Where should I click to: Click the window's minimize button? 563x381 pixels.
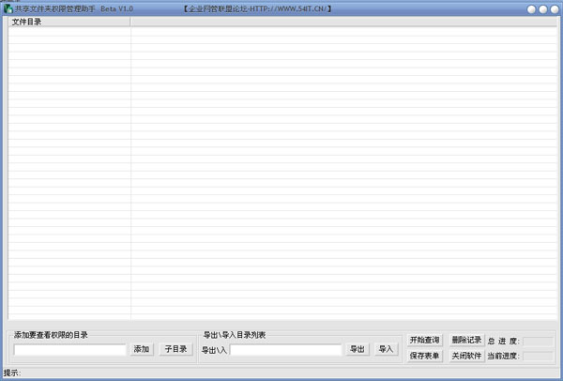(532, 9)
